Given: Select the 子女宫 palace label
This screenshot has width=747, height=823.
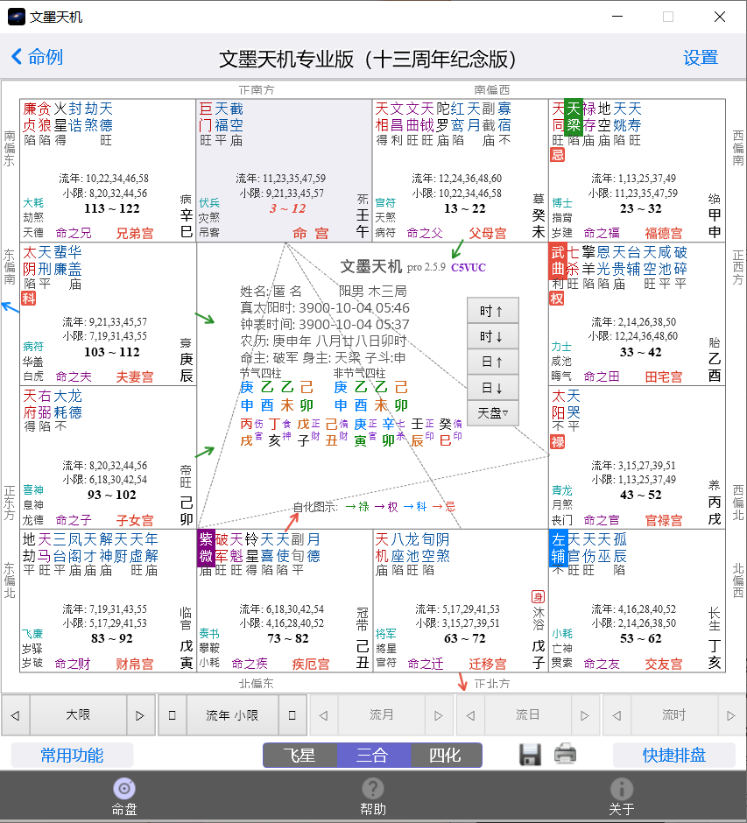Looking at the screenshot, I should point(135,521).
